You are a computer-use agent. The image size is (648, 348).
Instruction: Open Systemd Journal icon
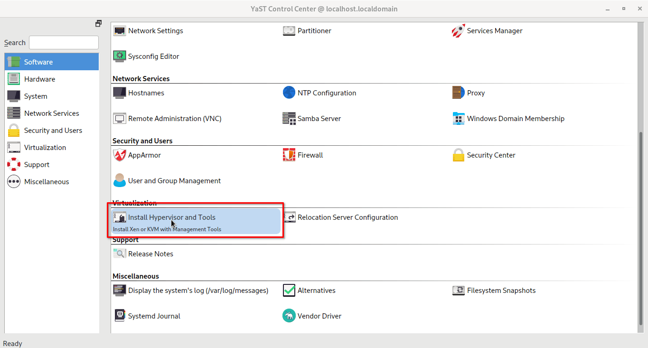[x=120, y=316]
